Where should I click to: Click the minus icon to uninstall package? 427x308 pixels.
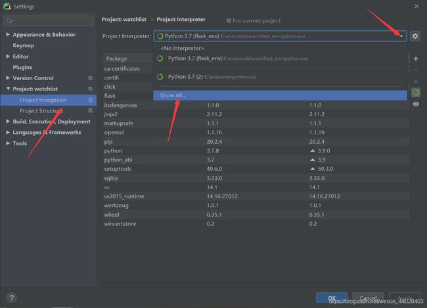point(416,70)
